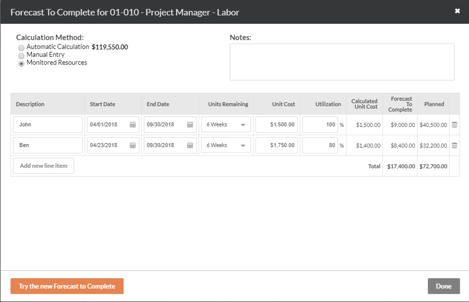Delete John's line item with trash icon
469x302 pixels.
[454, 124]
